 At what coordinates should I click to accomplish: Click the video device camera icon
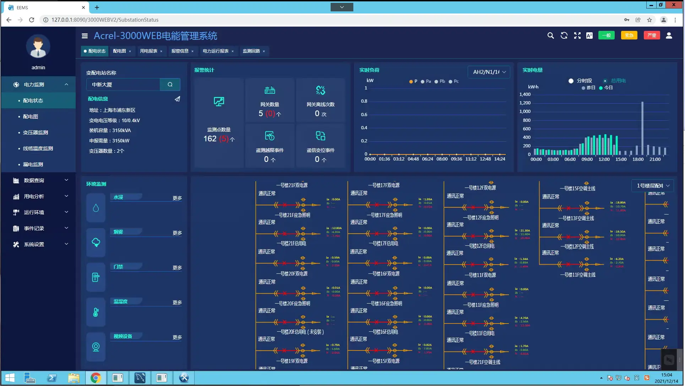[x=96, y=347]
